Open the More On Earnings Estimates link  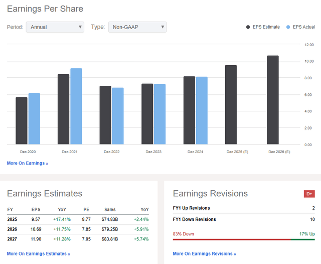[38, 254]
